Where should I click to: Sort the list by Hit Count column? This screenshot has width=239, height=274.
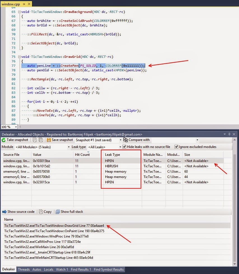82,155
